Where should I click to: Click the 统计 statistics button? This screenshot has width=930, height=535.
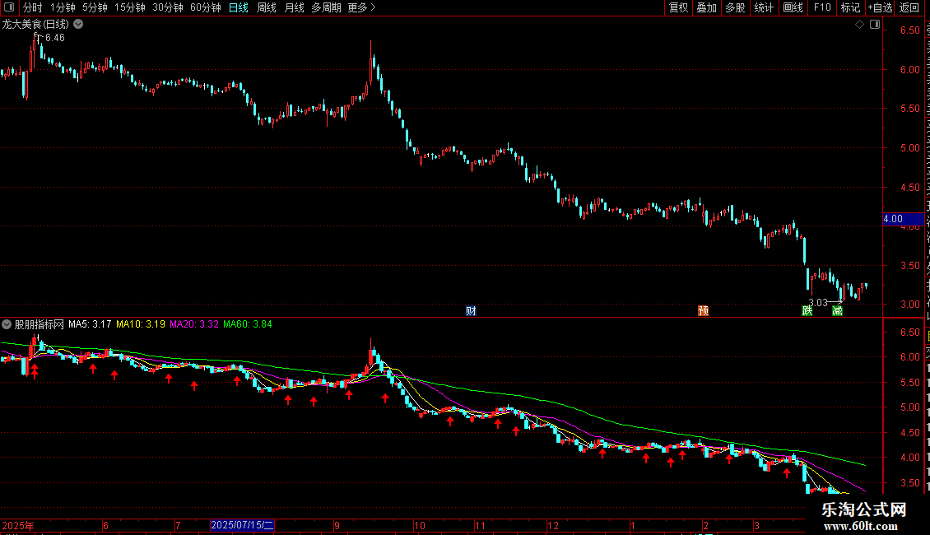[x=764, y=7]
